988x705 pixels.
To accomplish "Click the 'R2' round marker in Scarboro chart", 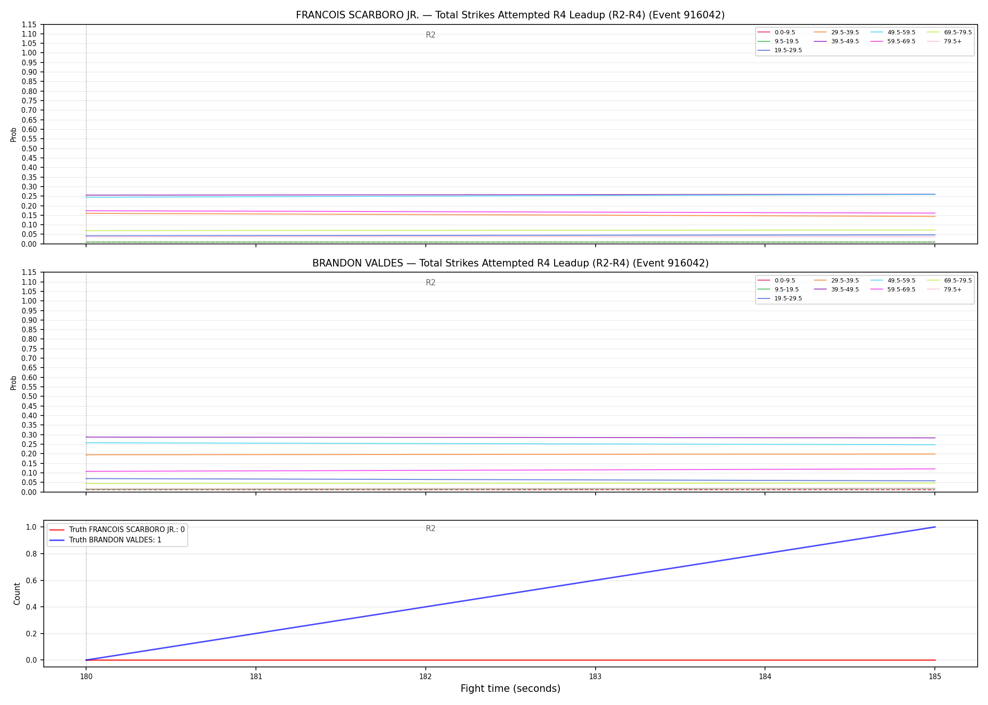I will (x=430, y=35).
